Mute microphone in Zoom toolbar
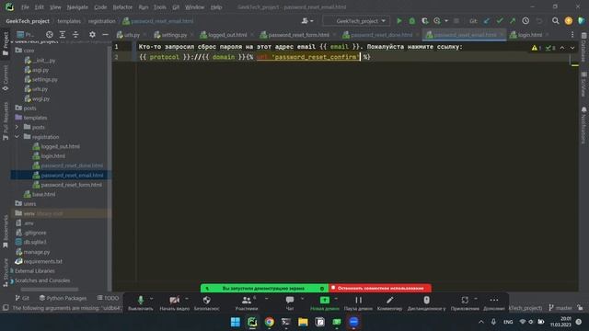 [x=141, y=302]
